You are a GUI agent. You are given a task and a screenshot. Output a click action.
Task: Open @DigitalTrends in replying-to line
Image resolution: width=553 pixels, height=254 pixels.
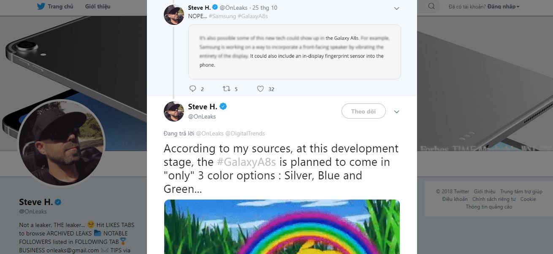coord(245,133)
